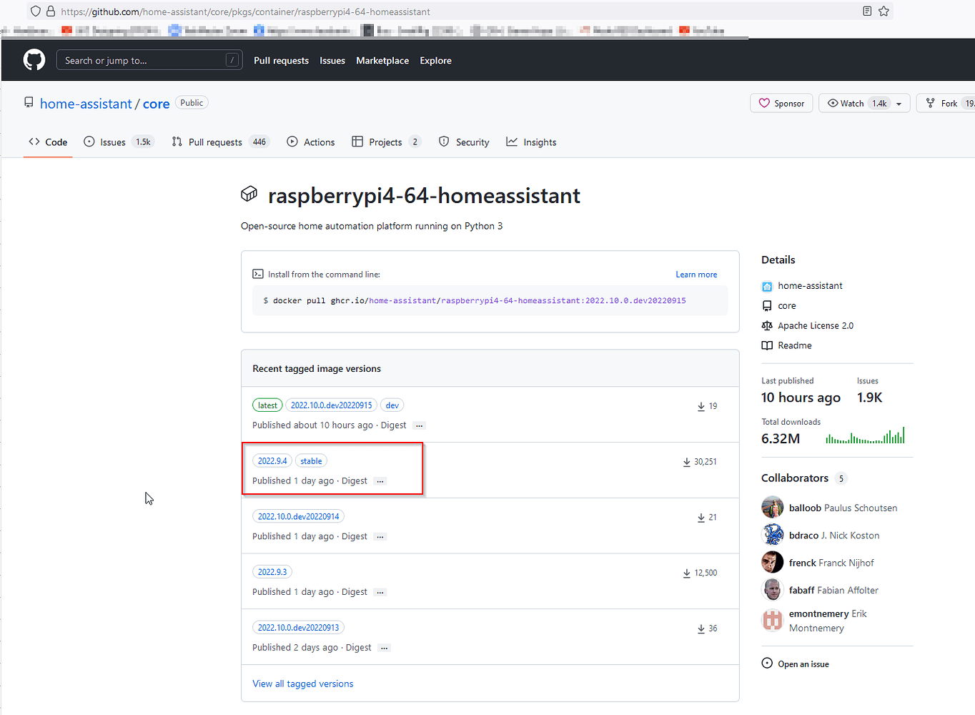Click balloob's collaborator avatar

point(773,507)
